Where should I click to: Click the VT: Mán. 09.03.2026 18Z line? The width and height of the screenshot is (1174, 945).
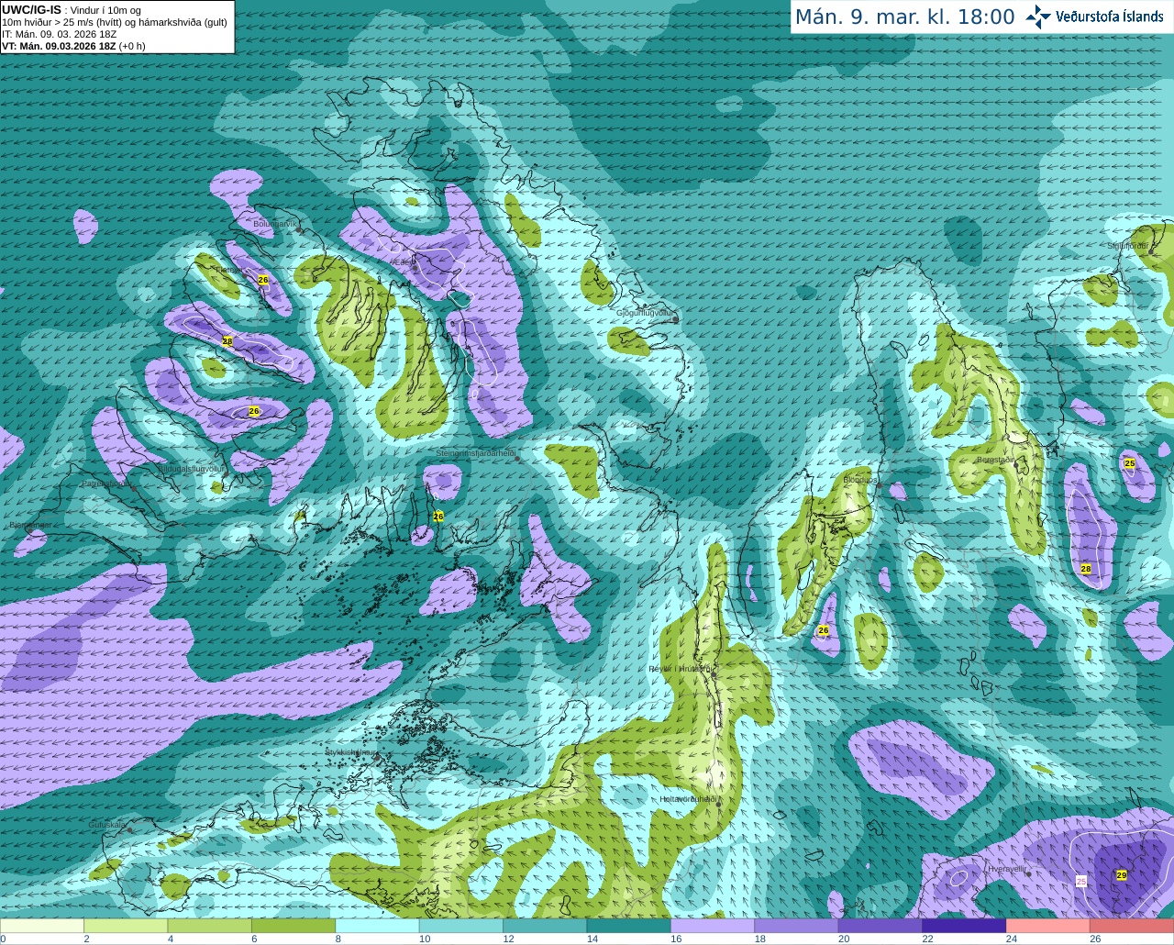[73, 46]
